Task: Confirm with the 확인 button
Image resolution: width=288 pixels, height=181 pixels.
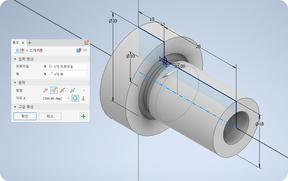Action: pos(25,116)
